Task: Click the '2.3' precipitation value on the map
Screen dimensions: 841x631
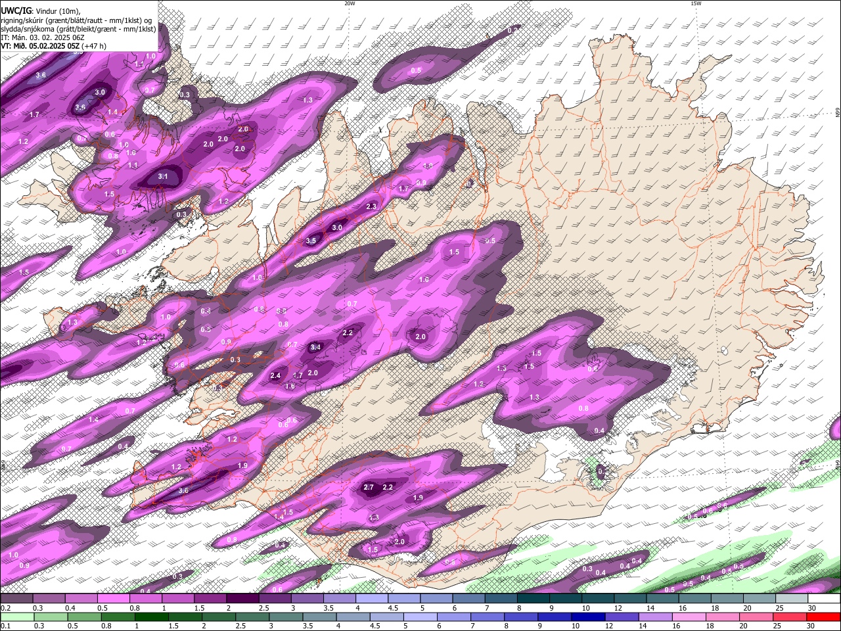Action: (371, 206)
